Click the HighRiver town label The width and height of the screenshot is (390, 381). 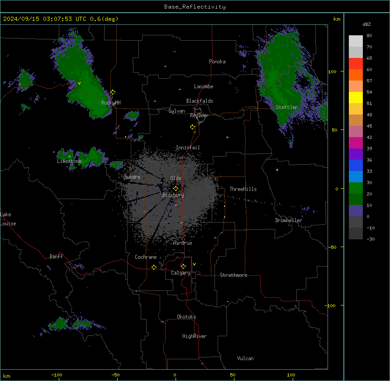pyautogui.click(x=195, y=336)
